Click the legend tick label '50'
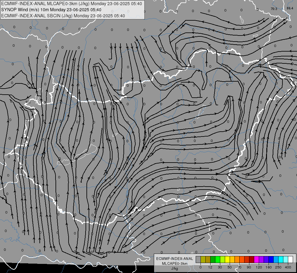 [x=230, y=267]
